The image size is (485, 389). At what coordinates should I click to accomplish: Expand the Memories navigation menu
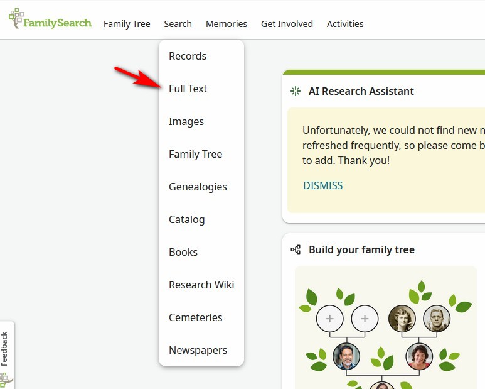coord(227,24)
